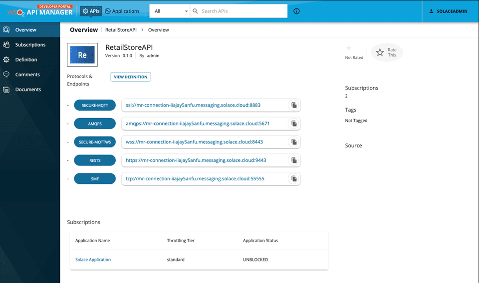Click the Throttling Tier column header
This screenshot has height=283, width=479.
point(181,241)
